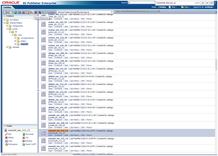The width and height of the screenshot is (218, 156).
Task: Click the green Download icon in toolbar
Action: tap(16, 12)
